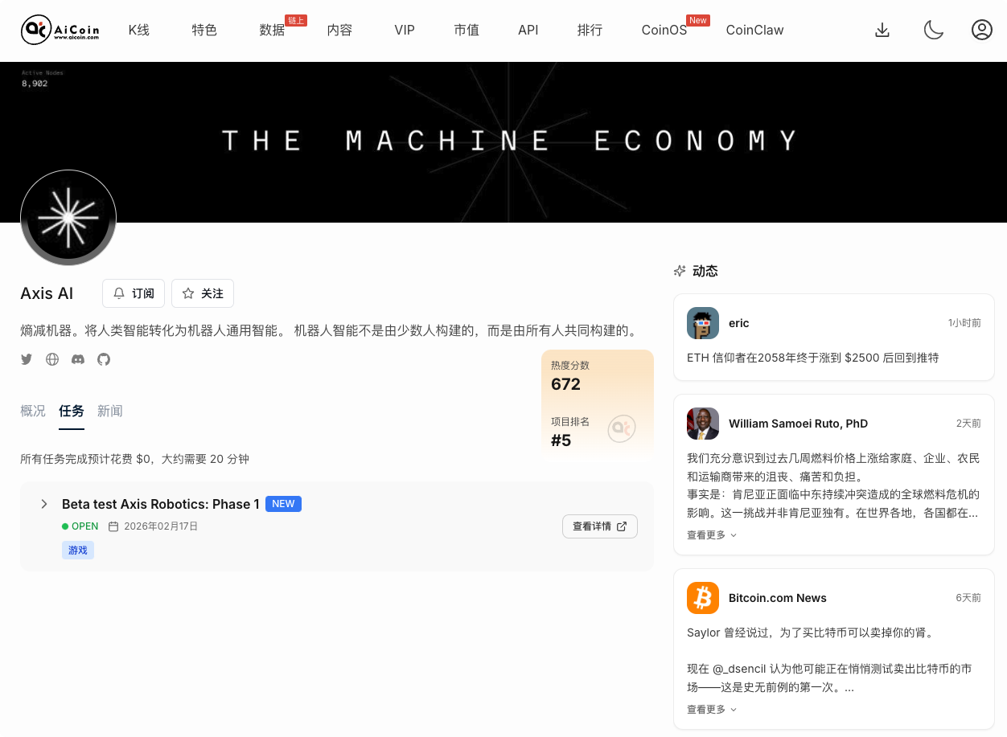Click William Samoei Ruto's avatar photo

pyautogui.click(x=703, y=424)
